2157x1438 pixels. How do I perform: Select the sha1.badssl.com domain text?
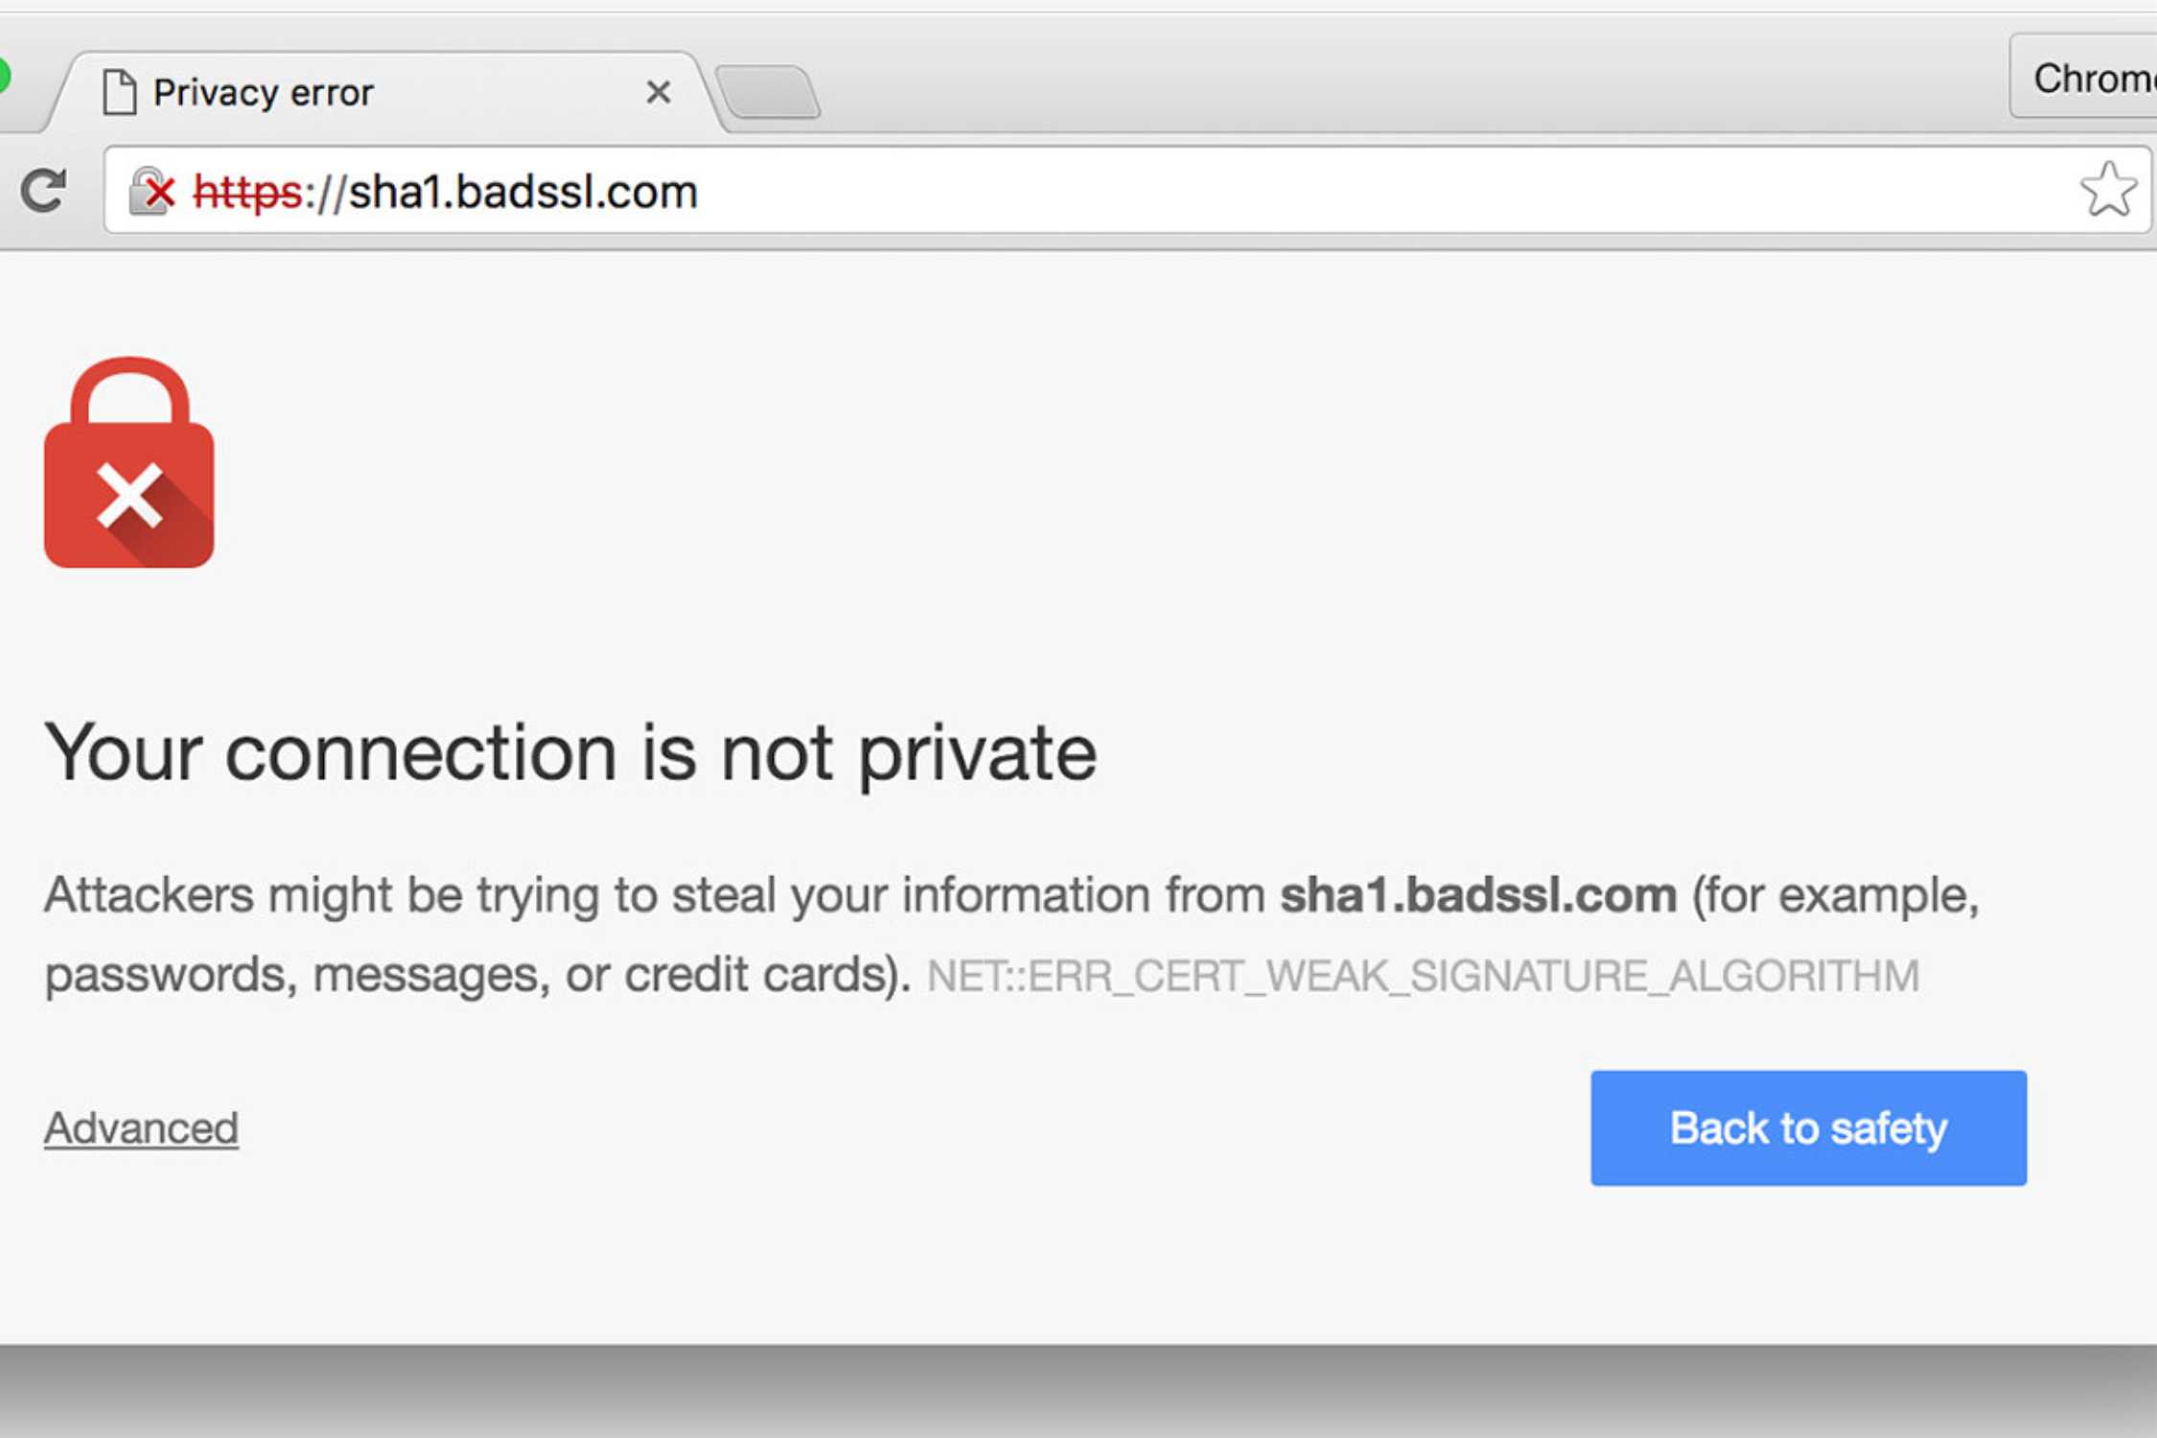[522, 192]
